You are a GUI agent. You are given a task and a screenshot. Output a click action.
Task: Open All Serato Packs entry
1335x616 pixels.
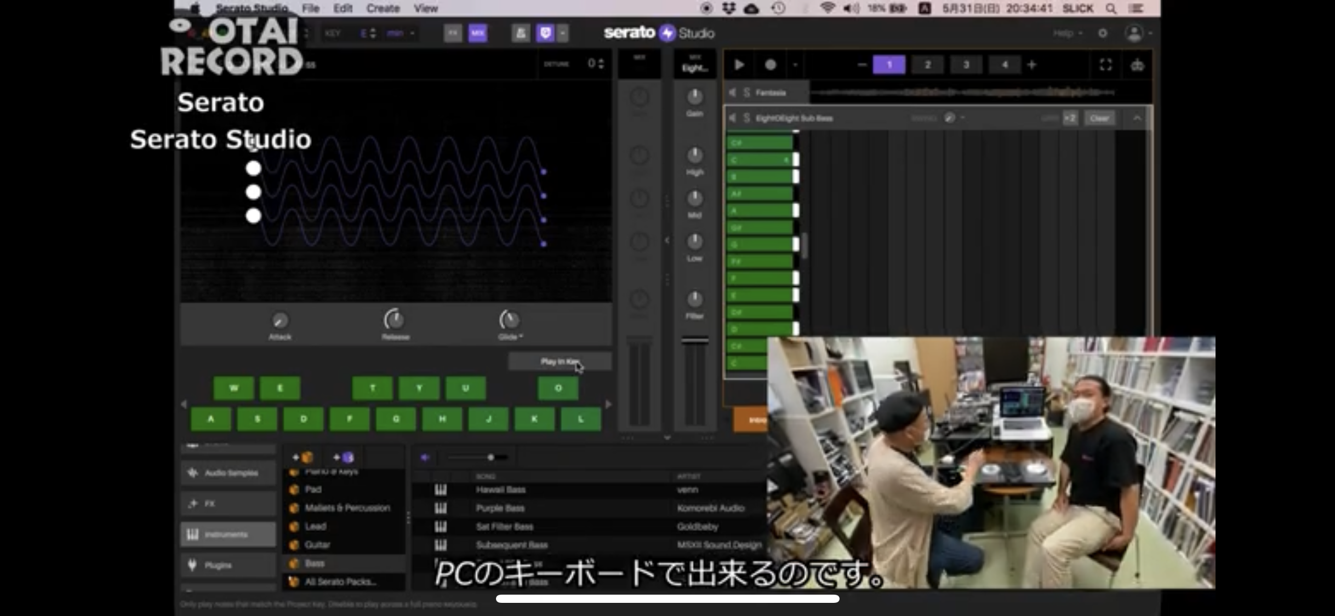point(344,582)
